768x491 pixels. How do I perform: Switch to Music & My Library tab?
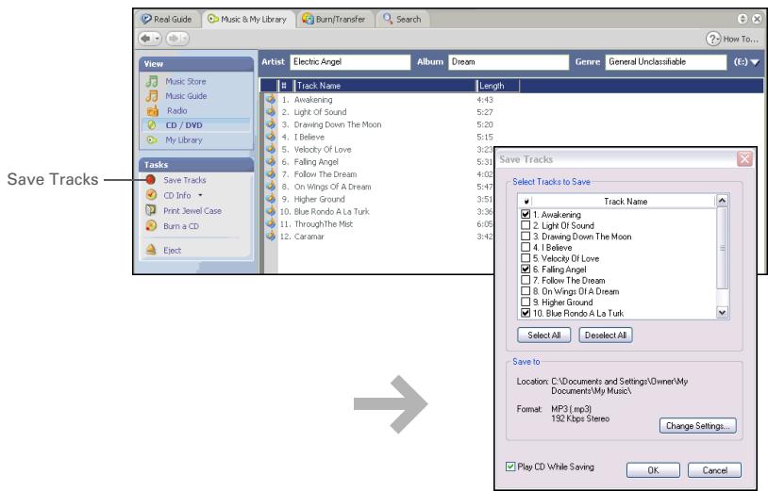247,19
